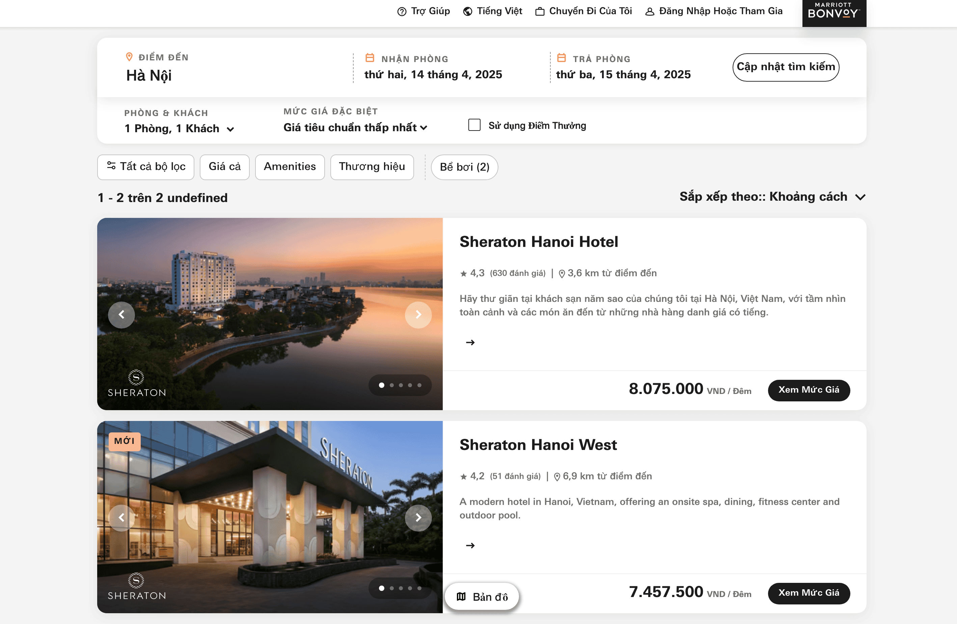Enable Sử dụng Điểm Thưởng checkbox
Screen dimensions: 957x624
click(474, 125)
